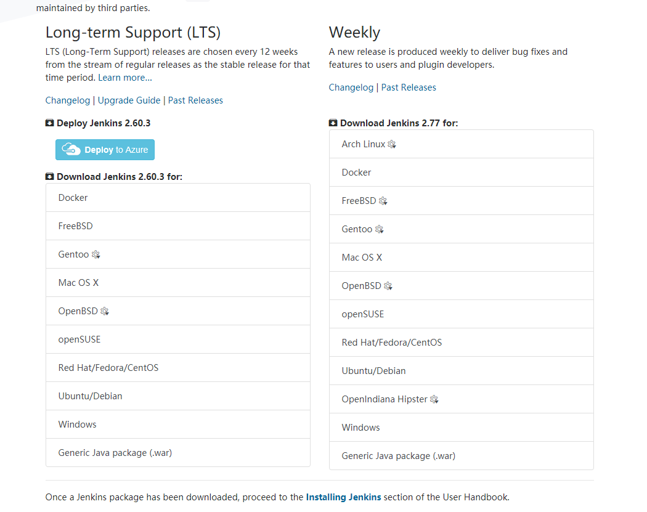The width and height of the screenshot is (647, 512).
Task: Select Windows in the LTS download list
Action: click(77, 425)
